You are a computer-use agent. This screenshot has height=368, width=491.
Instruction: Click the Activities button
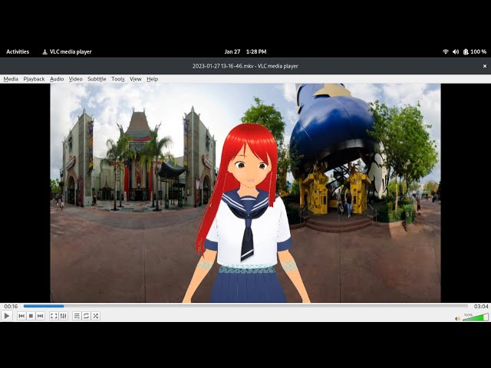click(18, 51)
